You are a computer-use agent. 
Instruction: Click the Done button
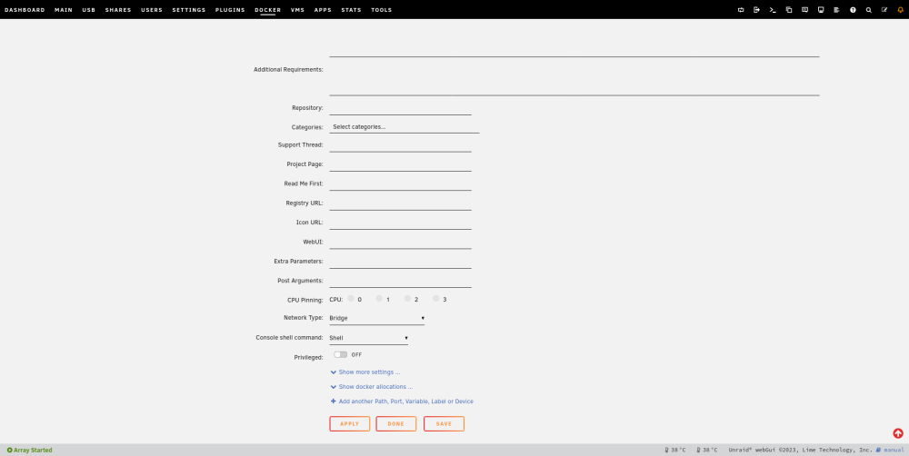pyautogui.click(x=396, y=424)
